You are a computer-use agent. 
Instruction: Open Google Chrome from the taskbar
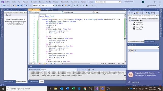click(x=85, y=89)
